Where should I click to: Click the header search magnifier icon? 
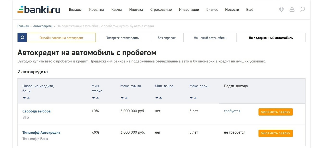tap(303, 9)
